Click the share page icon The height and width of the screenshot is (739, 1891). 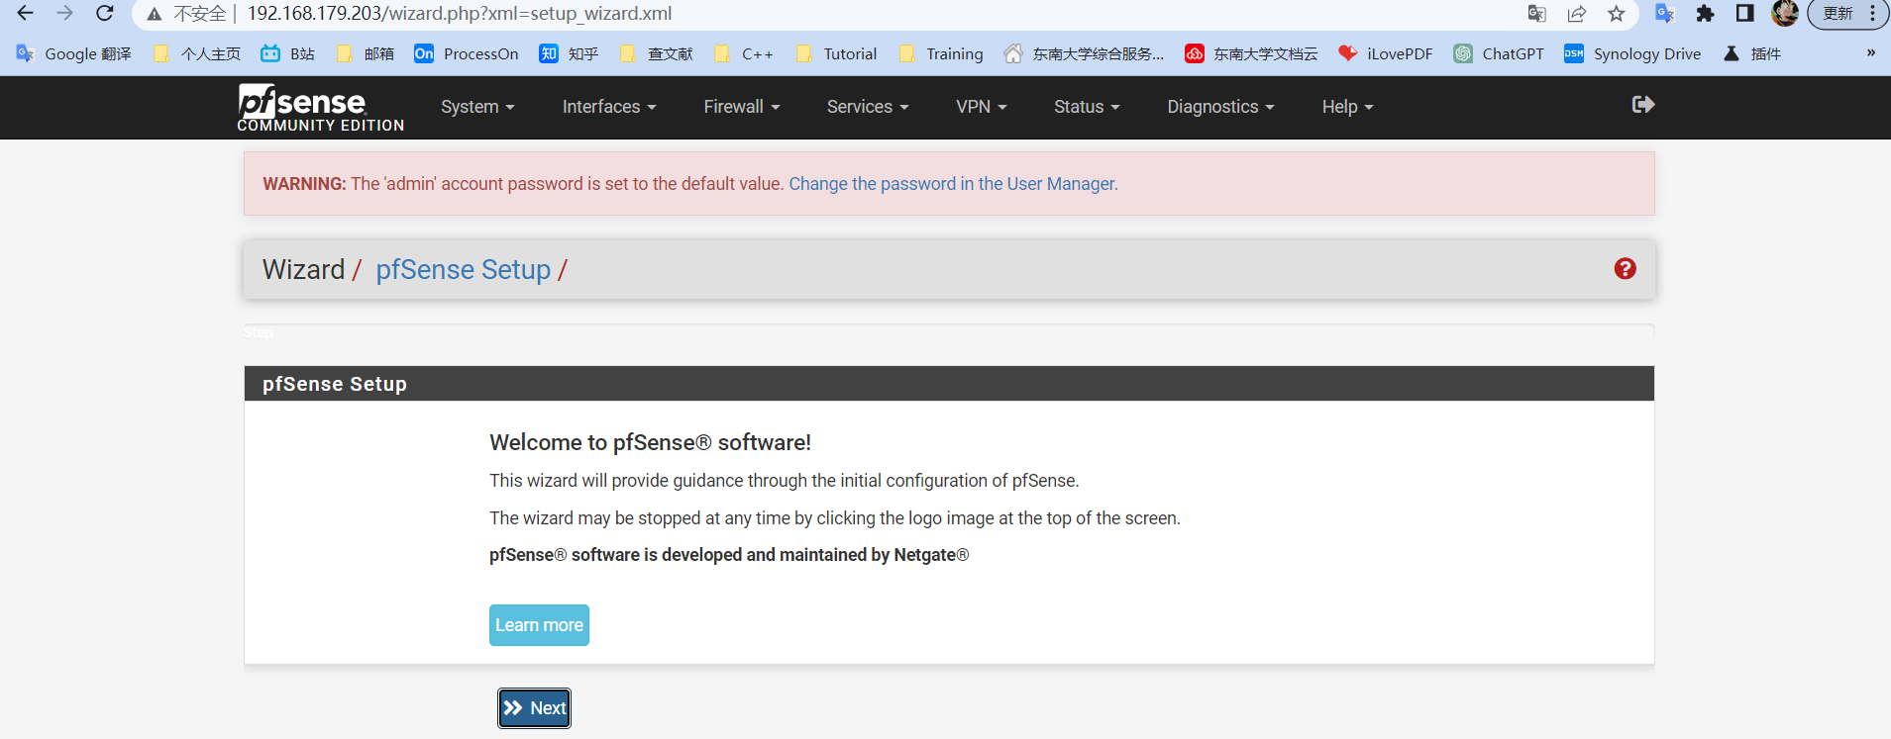click(1577, 14)
